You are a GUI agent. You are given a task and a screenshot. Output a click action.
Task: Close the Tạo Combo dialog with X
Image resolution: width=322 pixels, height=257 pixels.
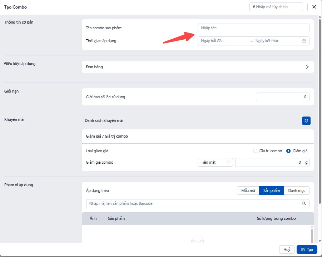click(314, 7)
